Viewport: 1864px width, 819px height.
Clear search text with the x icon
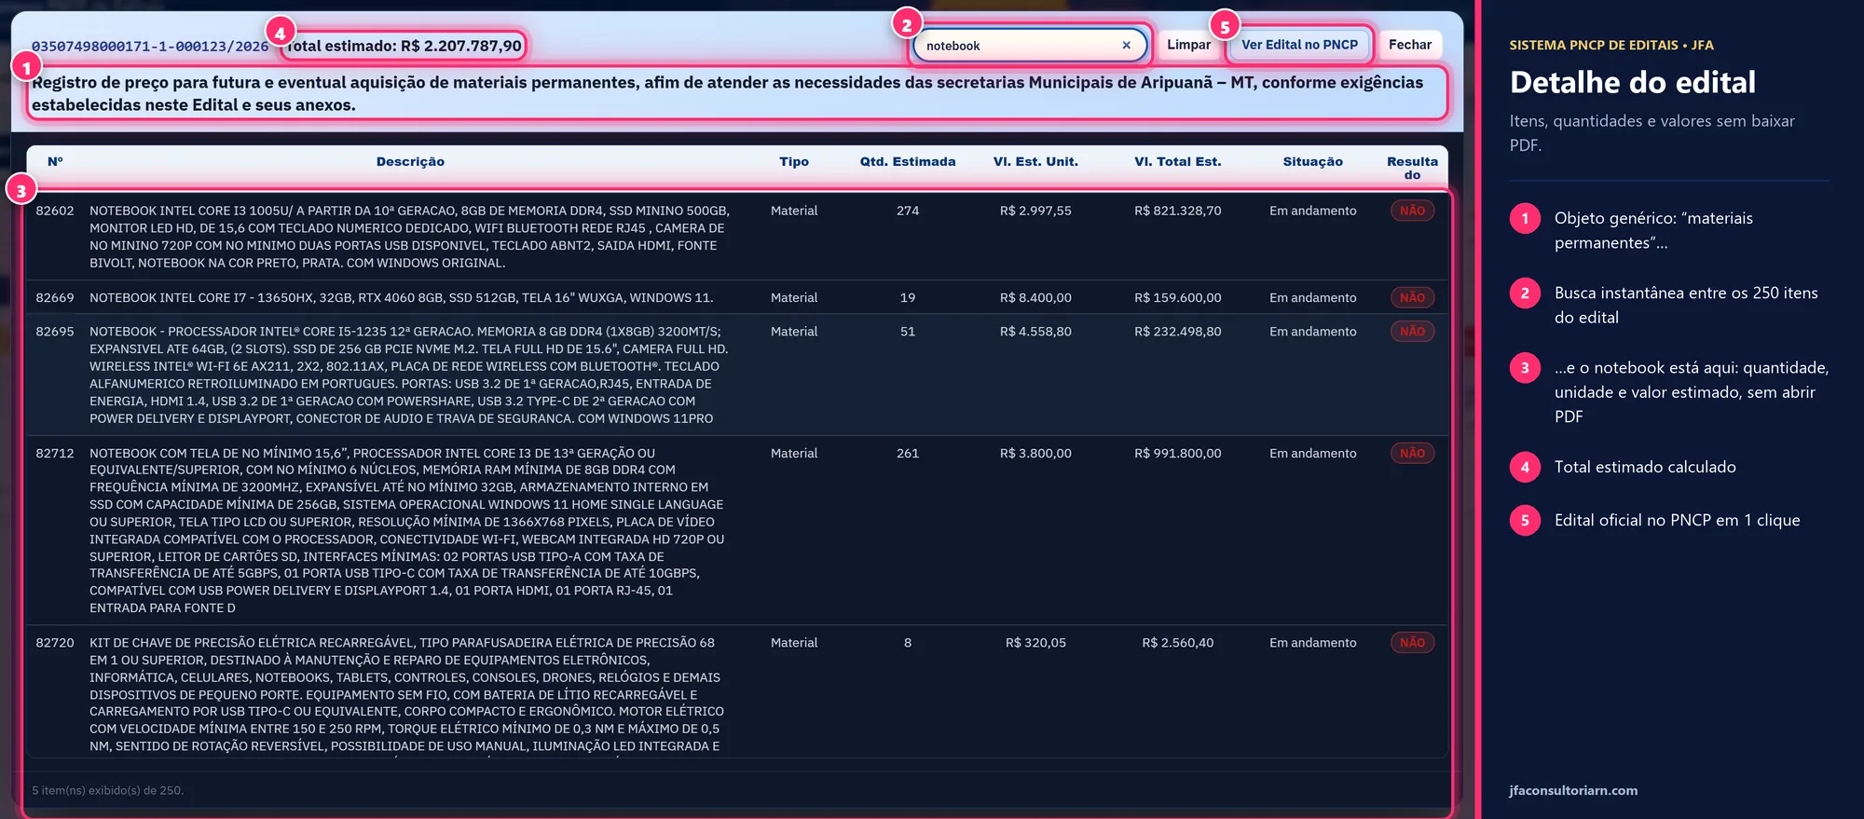pos(1126,46)
